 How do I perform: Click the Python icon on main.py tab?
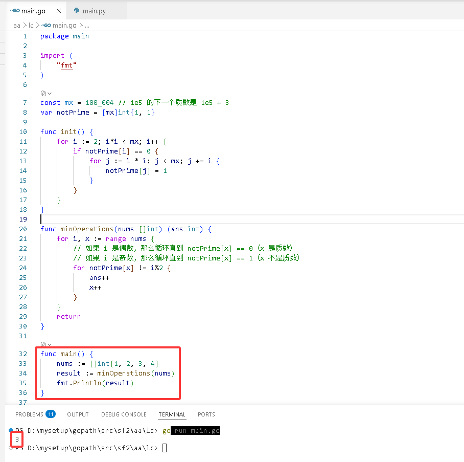[x=77, y=11]
